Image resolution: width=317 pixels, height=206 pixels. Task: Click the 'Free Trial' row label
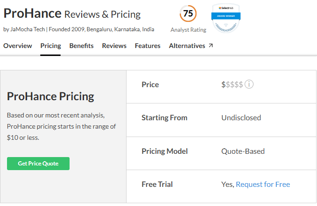pos(157,184)
